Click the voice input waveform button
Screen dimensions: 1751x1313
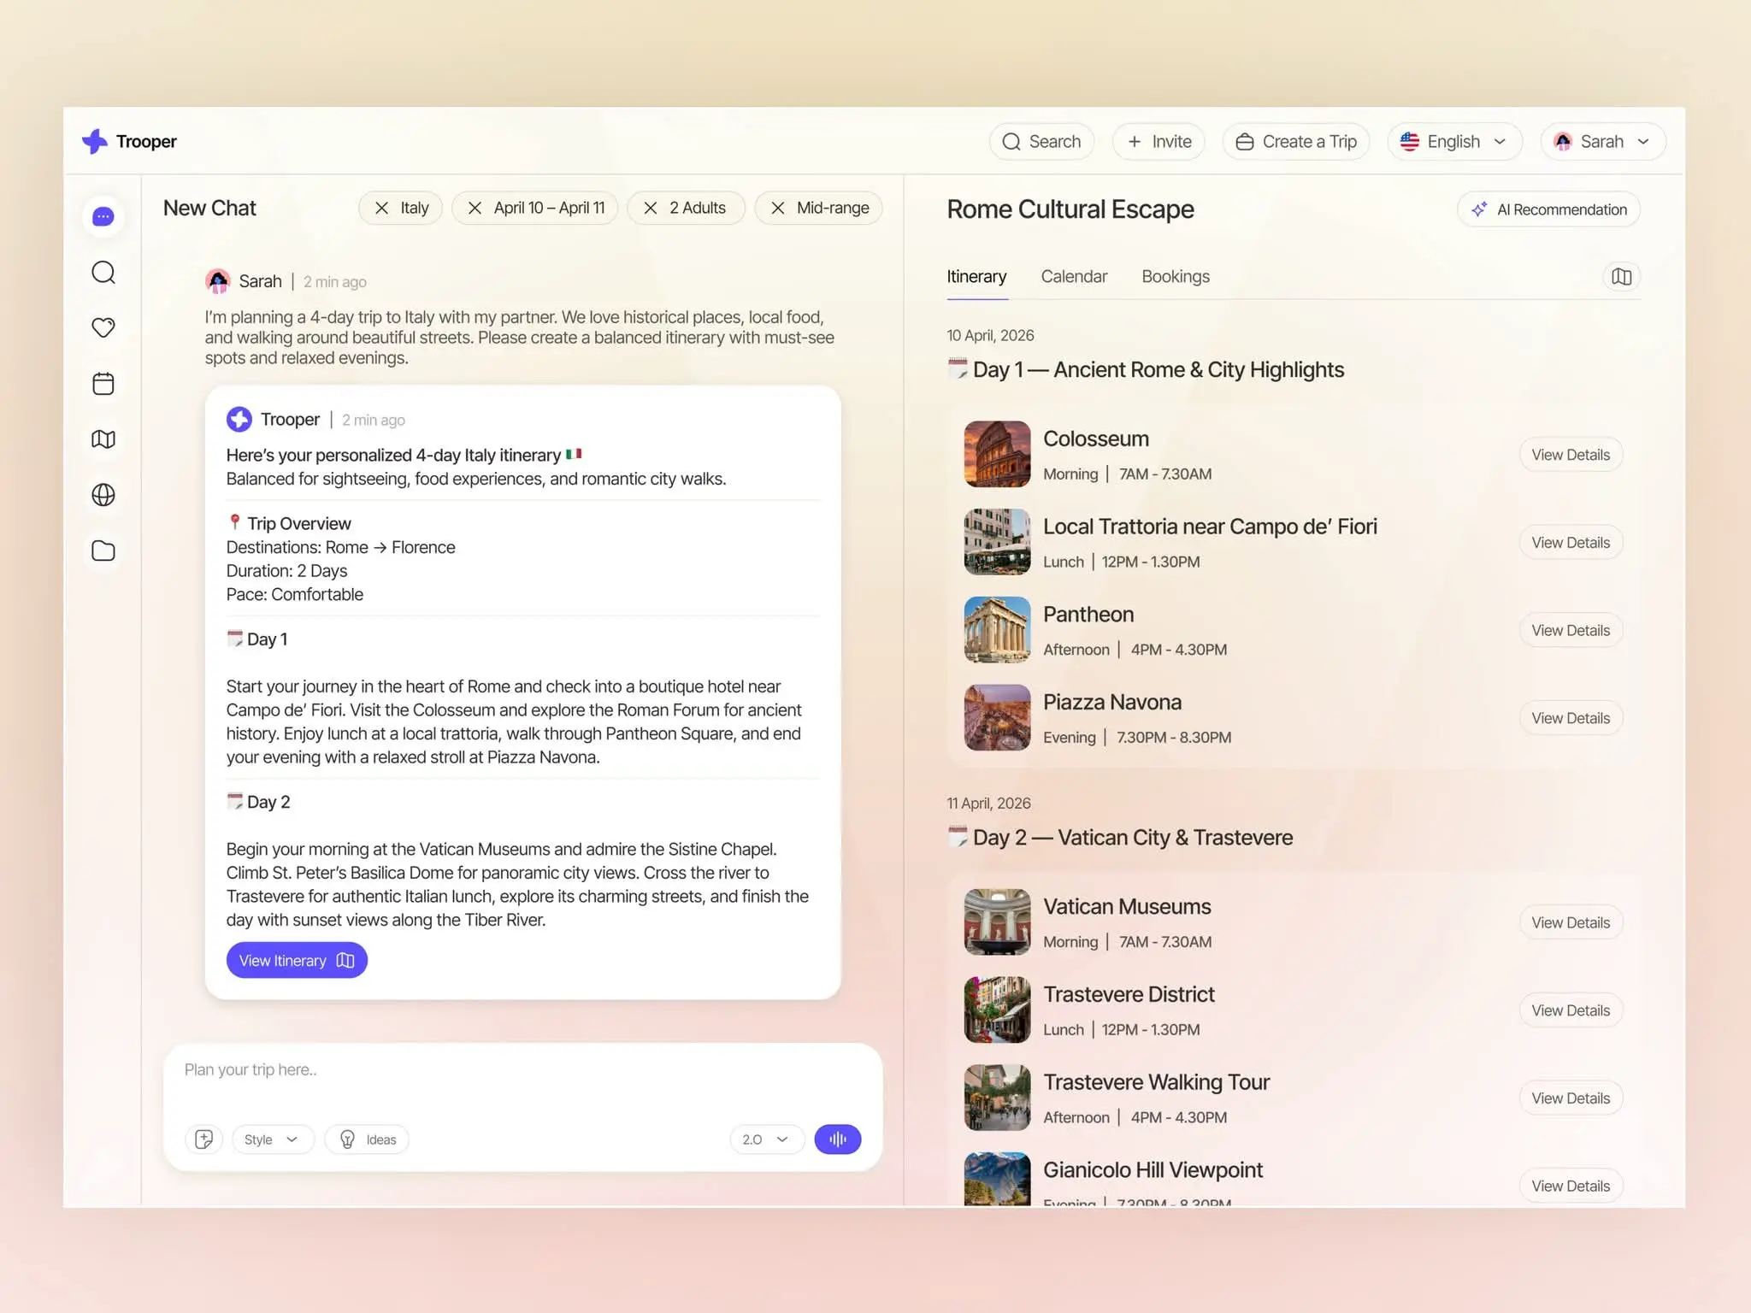tap(837, 1139)
